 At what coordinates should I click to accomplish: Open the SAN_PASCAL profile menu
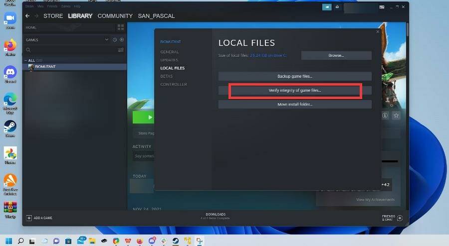click(156, 16)
